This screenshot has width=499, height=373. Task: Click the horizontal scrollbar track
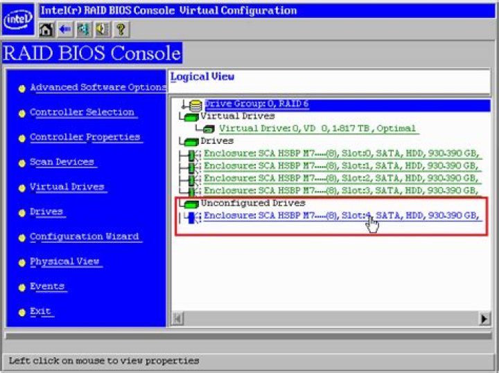(331, 318)
